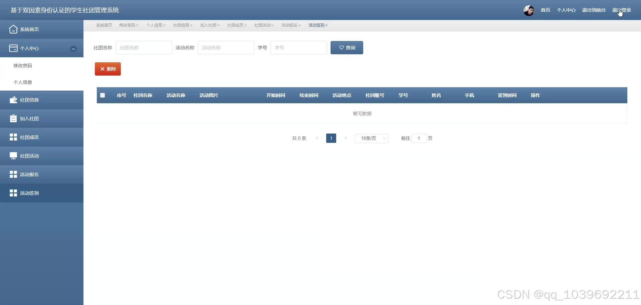The height and width of the screenshot is (305, 641).
Task: Open 个人中心 link in top bar
Action: pyautogui.click(x=566, y=10)
